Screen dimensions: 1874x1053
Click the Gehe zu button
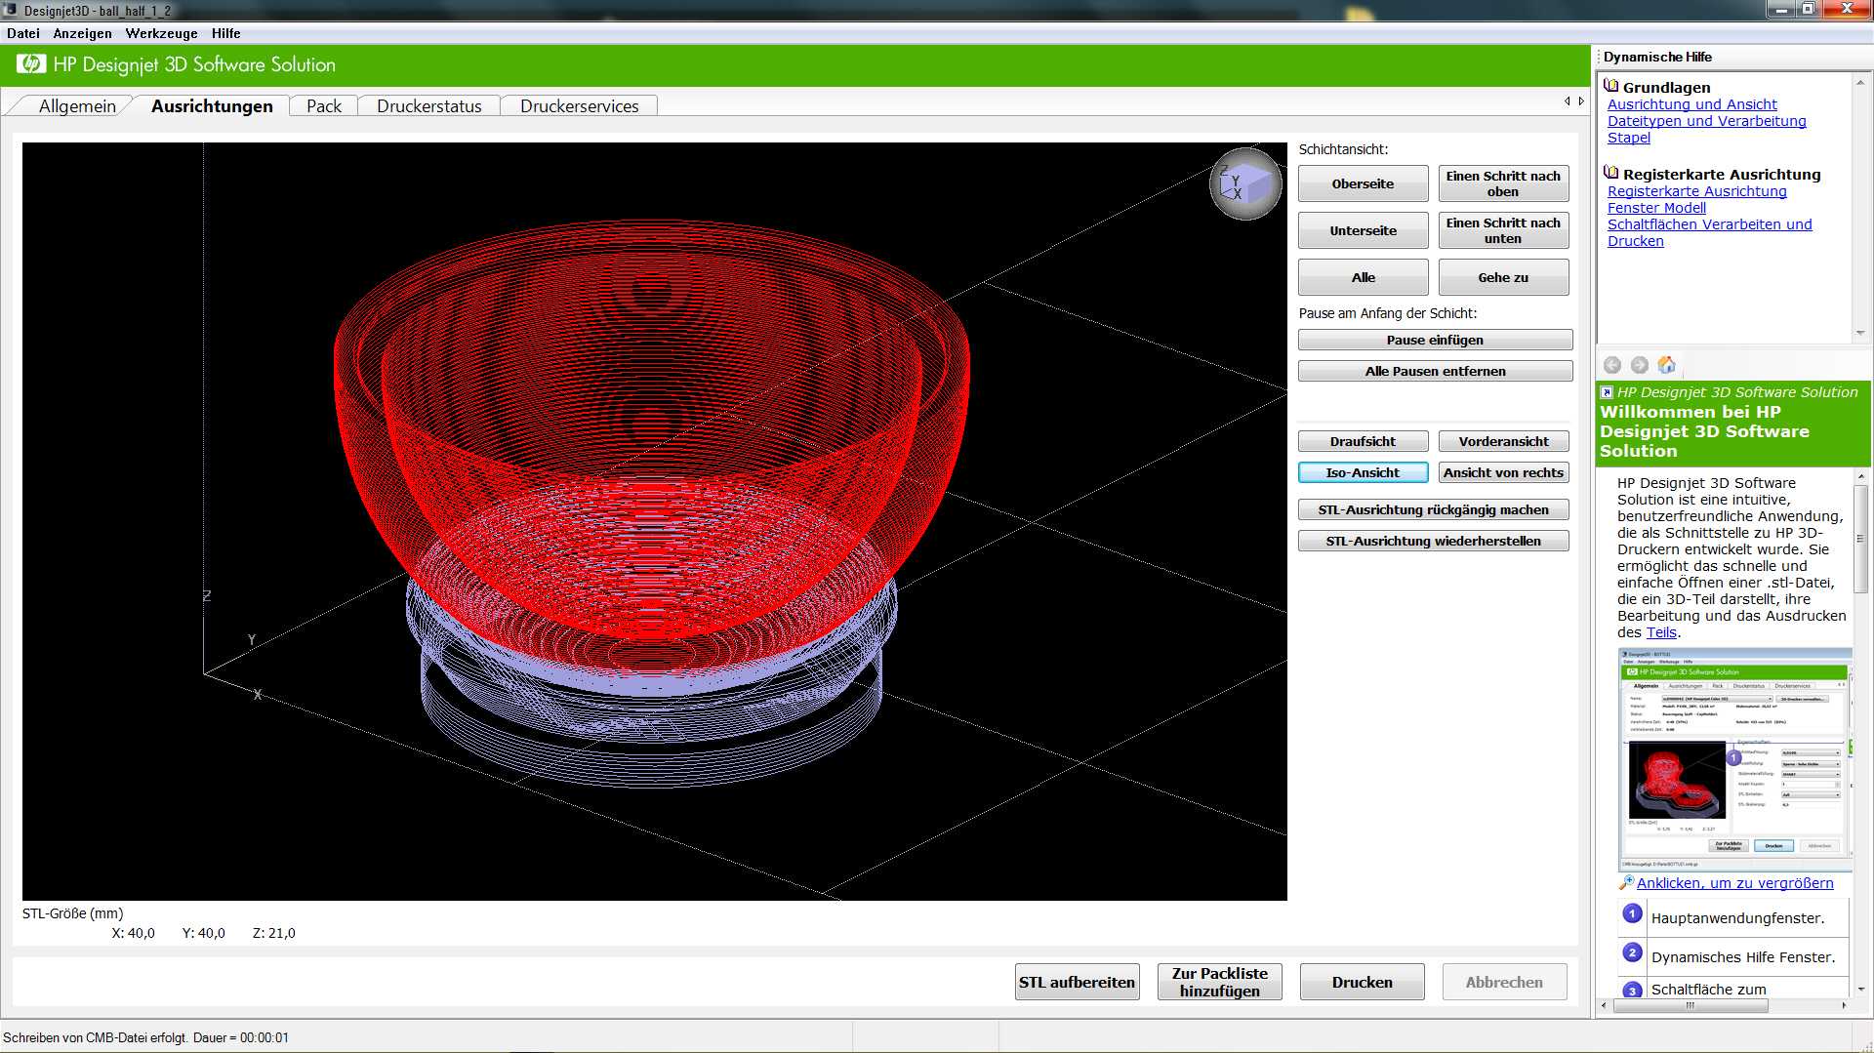[x=1503, y=277]
